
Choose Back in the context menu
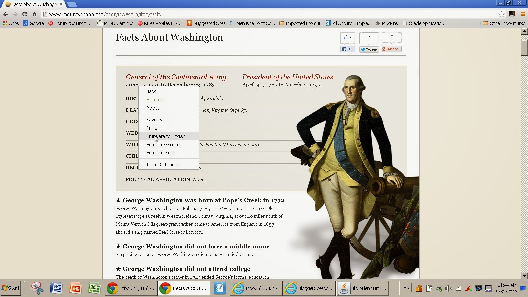(x=169, y=91)
